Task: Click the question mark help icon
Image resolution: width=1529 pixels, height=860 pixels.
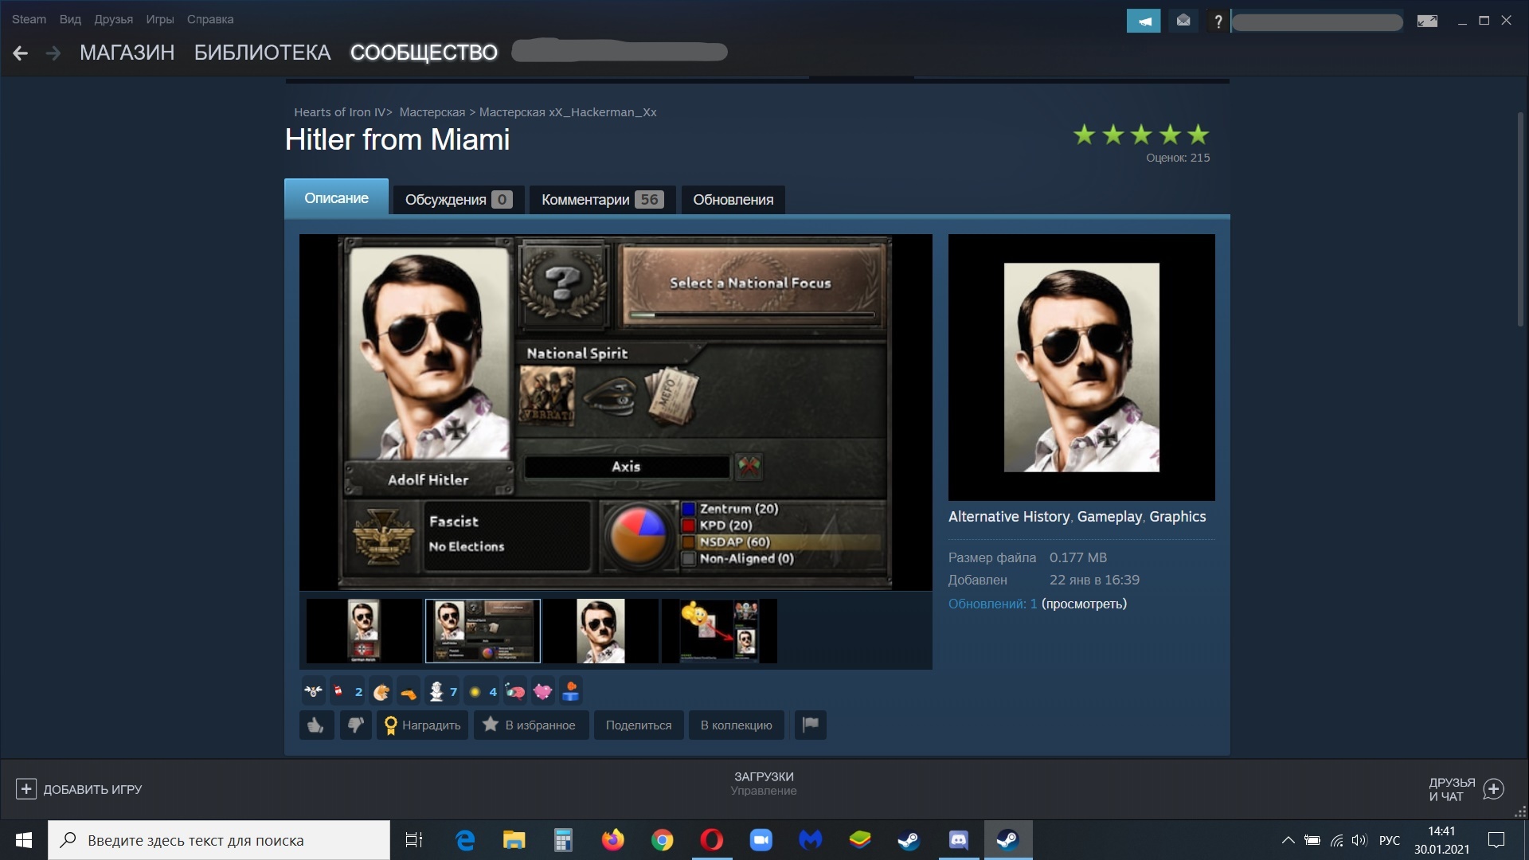Action: point(1218,21)
